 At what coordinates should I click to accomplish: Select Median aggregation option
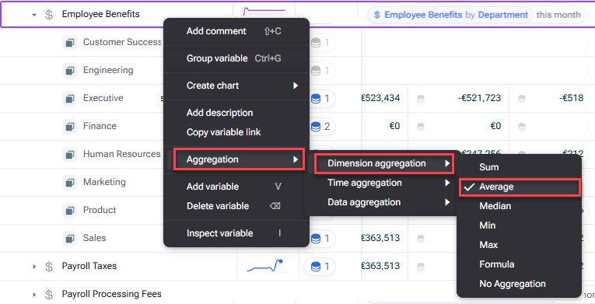click(x=519, y=206)
